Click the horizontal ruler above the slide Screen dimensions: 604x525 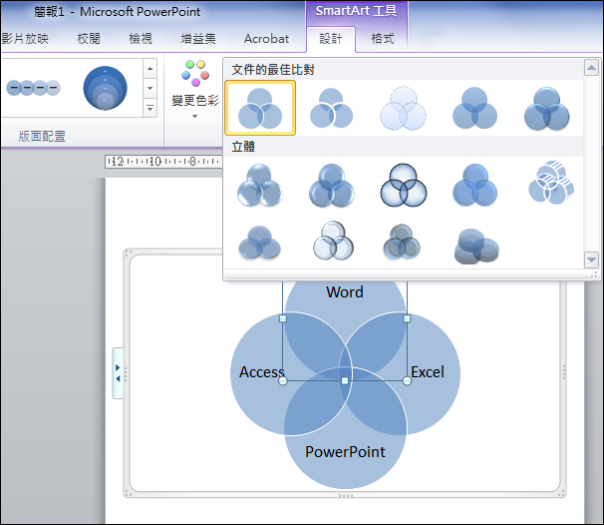pos(164,162)
